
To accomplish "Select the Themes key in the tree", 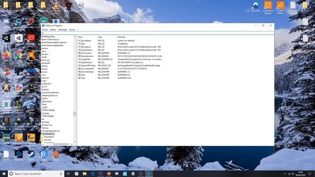I will coord(45,128).
